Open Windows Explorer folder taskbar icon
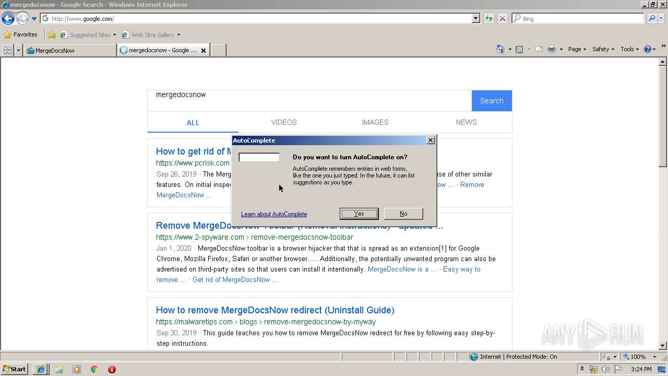The height and width of the screenshot is (376, 668). (x=59, y=369)
